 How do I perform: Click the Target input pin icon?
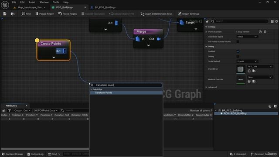pos(181,22)
